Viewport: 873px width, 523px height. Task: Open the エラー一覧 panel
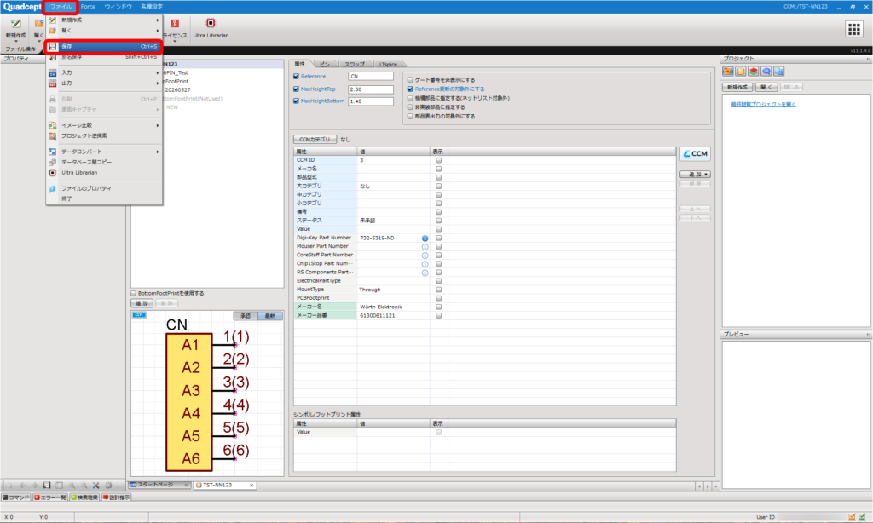[x=50, y=497]
